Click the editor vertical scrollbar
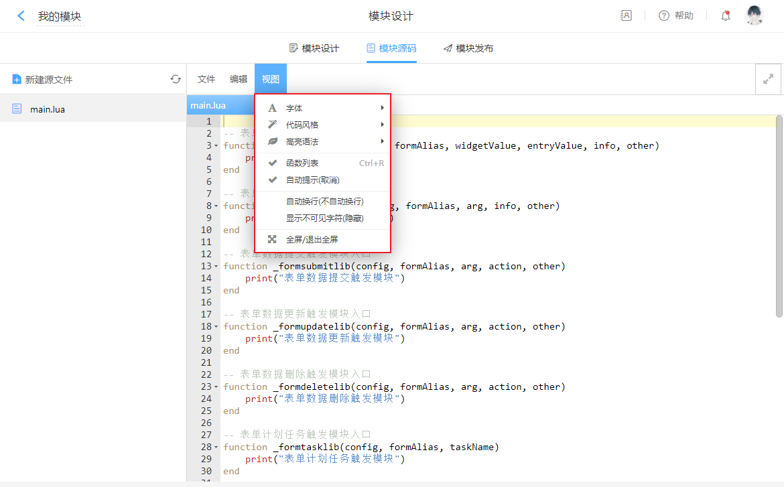This screenshot has width=784, height=487. [x=779, y=214]
